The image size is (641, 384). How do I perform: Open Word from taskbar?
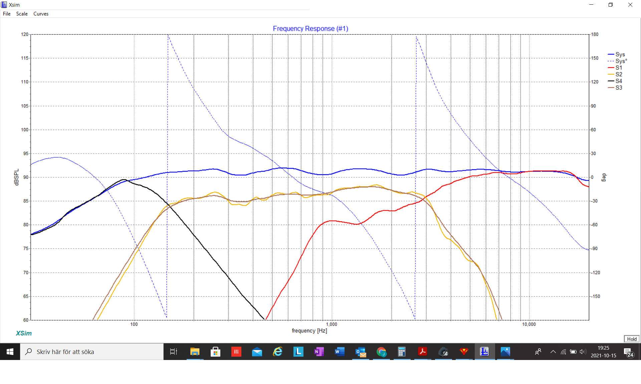pos(340,352)
